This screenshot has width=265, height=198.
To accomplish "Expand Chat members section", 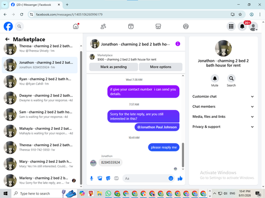I will click(x=223, y=107).
